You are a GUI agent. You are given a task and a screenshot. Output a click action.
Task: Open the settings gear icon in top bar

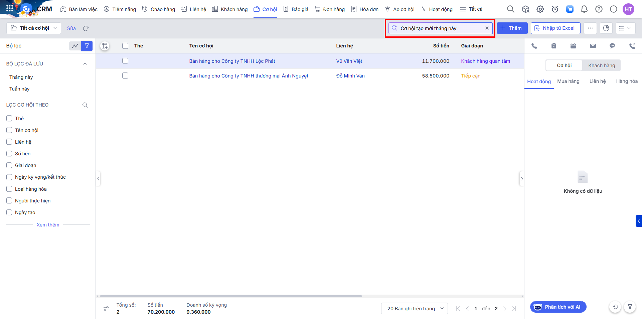pyautogui.click(x=540, y=9)
